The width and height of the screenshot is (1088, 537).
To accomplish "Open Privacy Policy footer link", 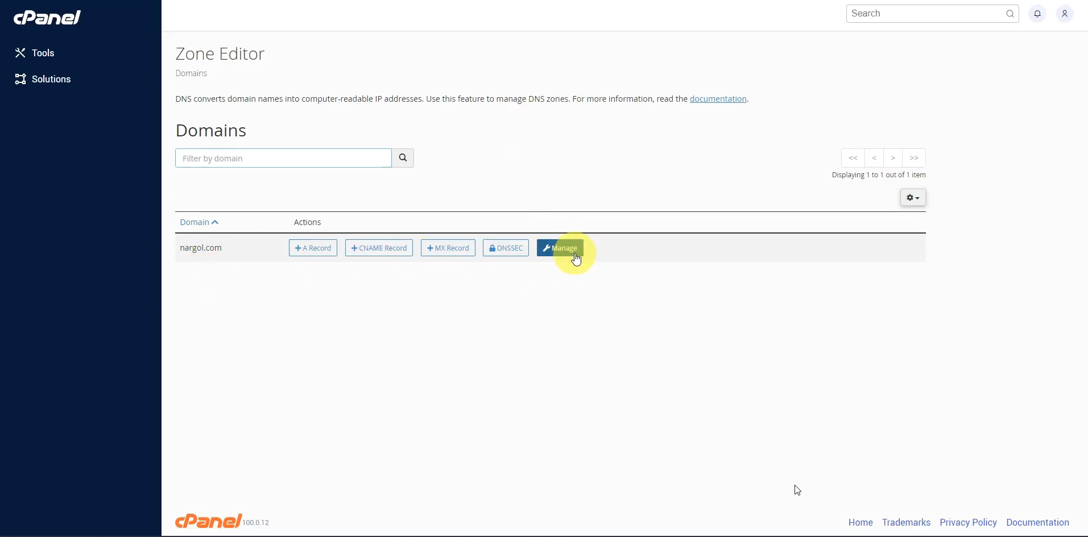I will 968,522.
